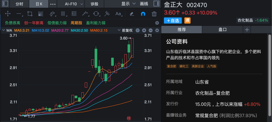This screenshot has width=272, height=122.
Task: Zoom in chart with plus icon
Action: click(x=144, y=31)
